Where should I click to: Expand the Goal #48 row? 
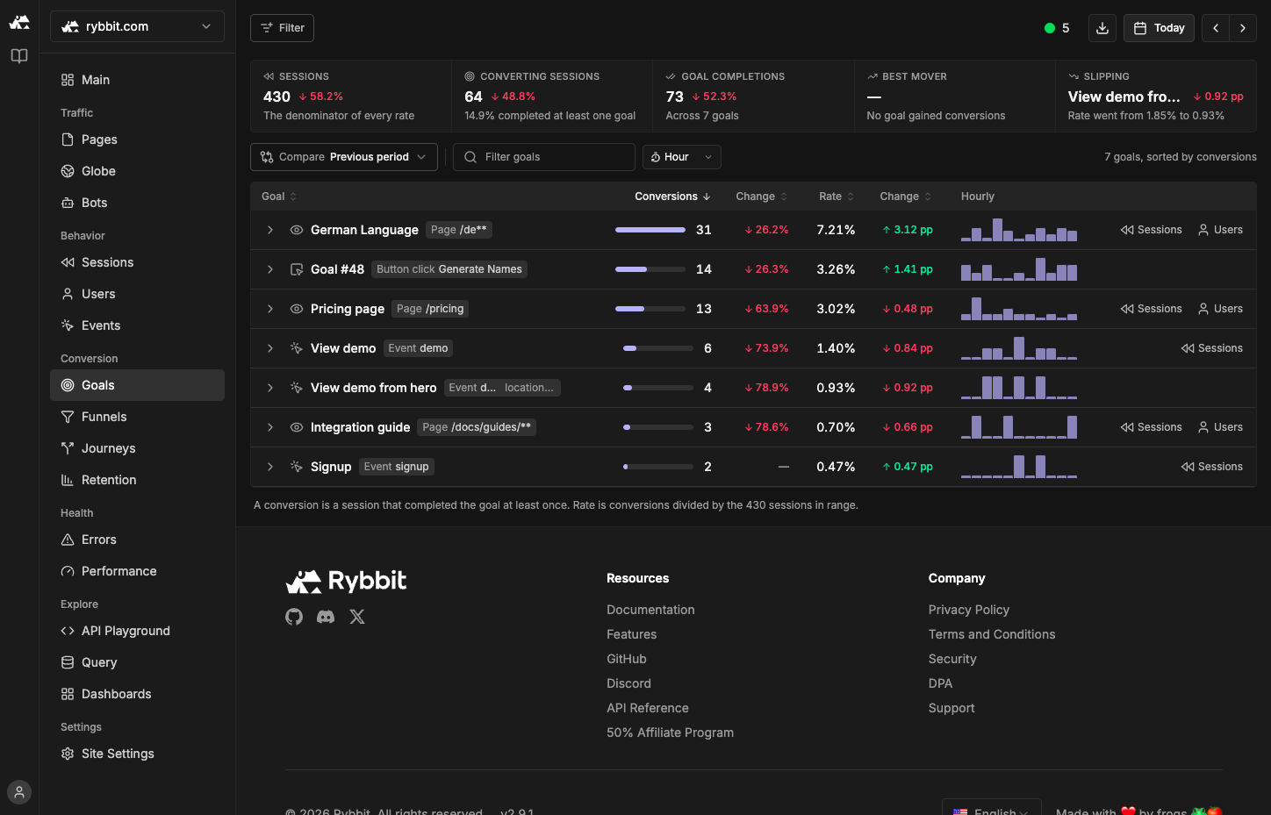270,269
